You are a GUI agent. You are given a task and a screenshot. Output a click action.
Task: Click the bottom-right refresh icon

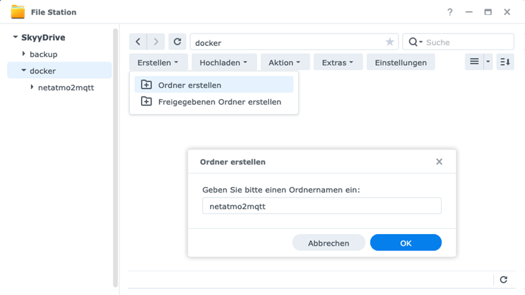click(503, 279)
